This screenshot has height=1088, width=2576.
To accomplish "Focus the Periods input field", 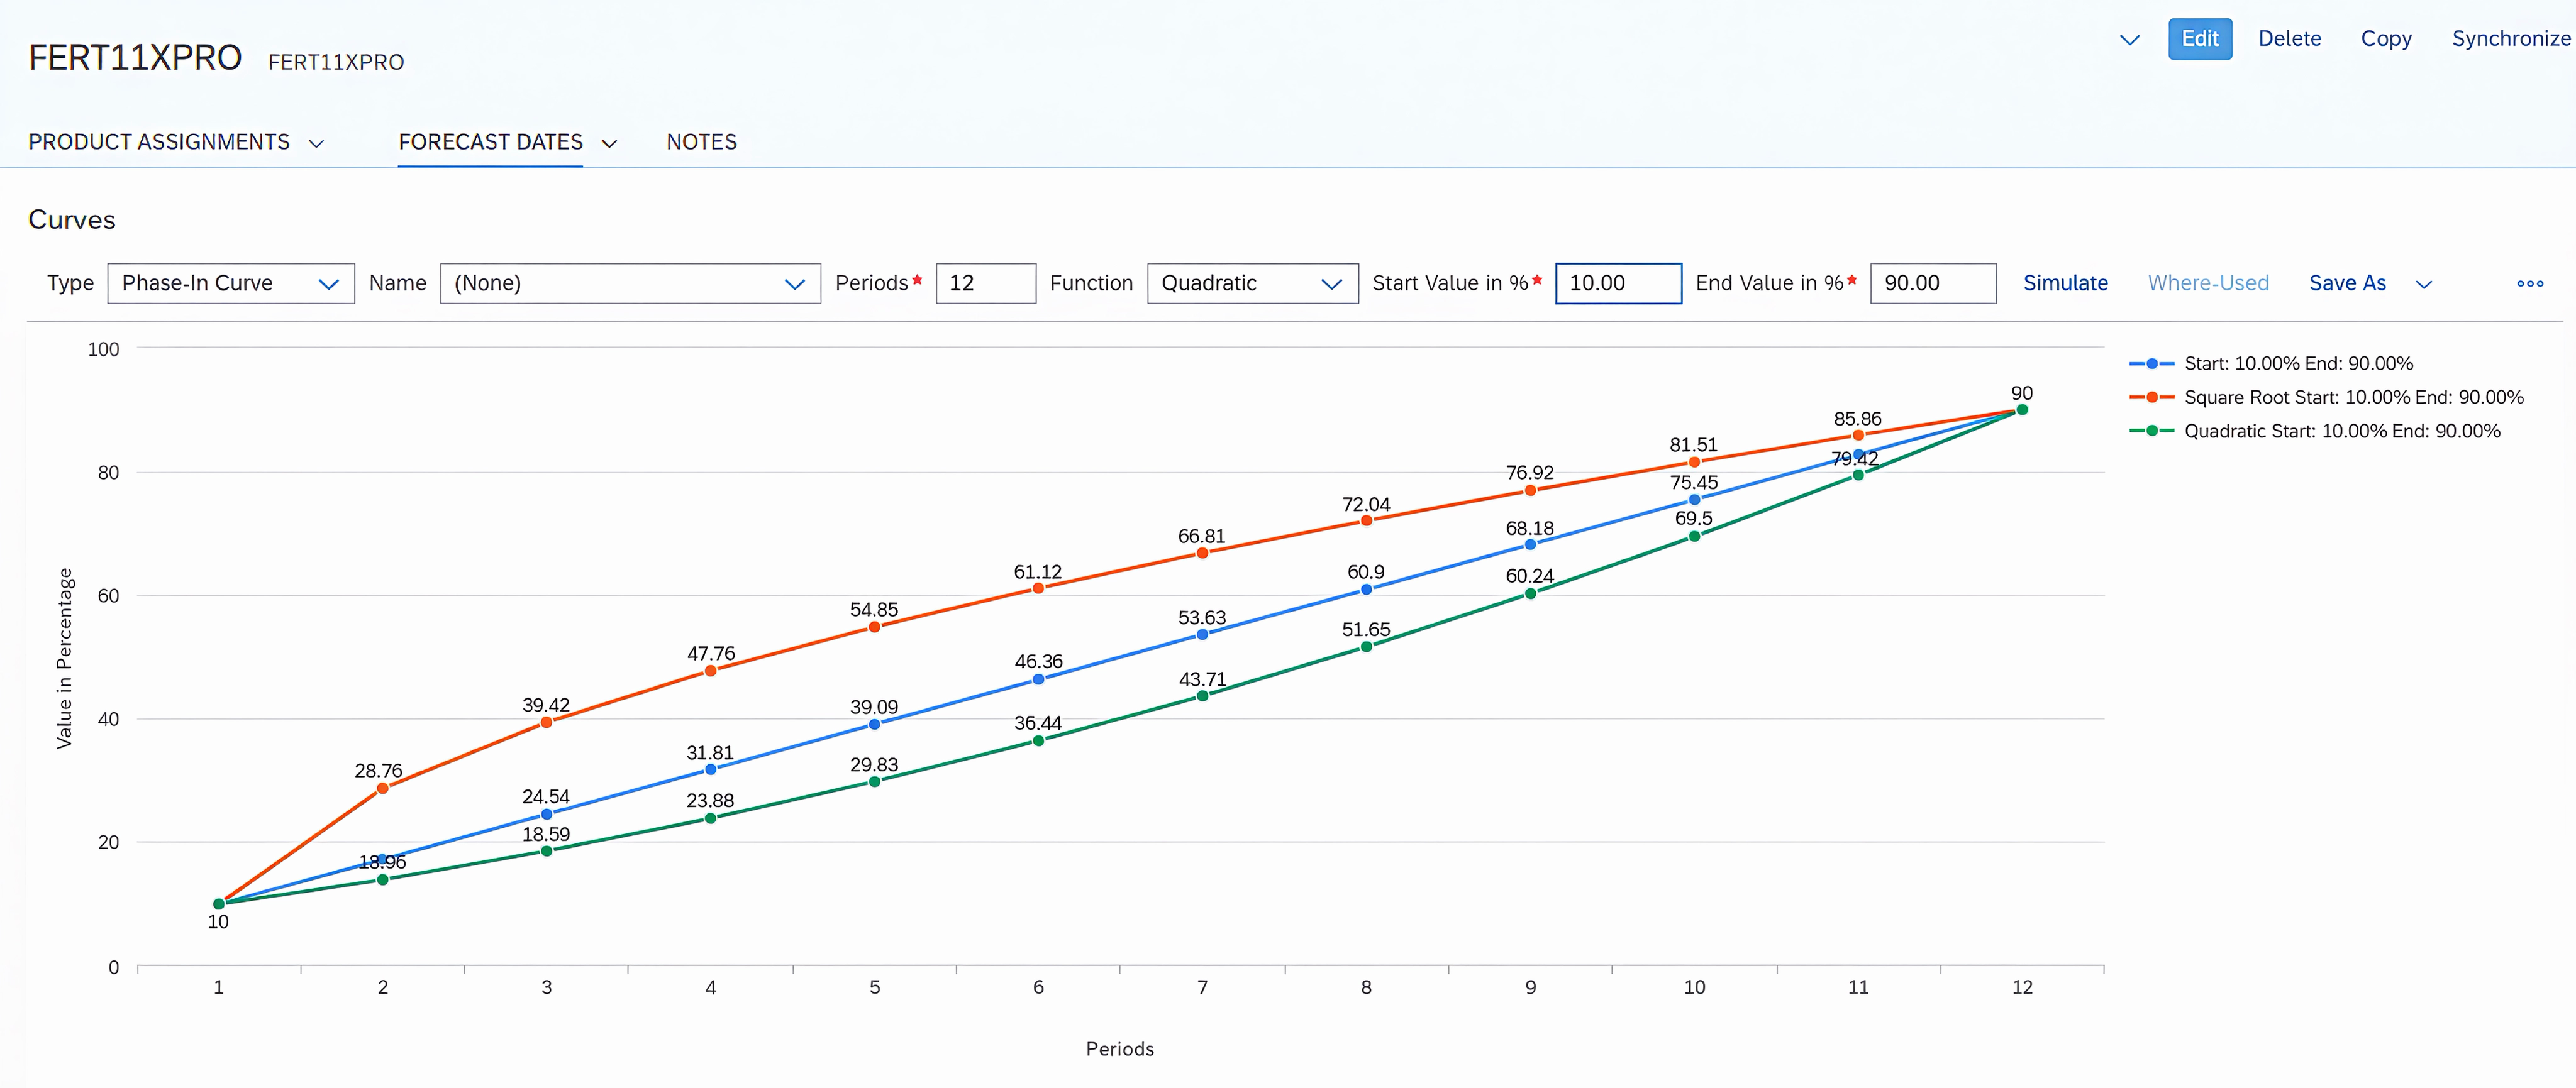I will click(985, 283).
